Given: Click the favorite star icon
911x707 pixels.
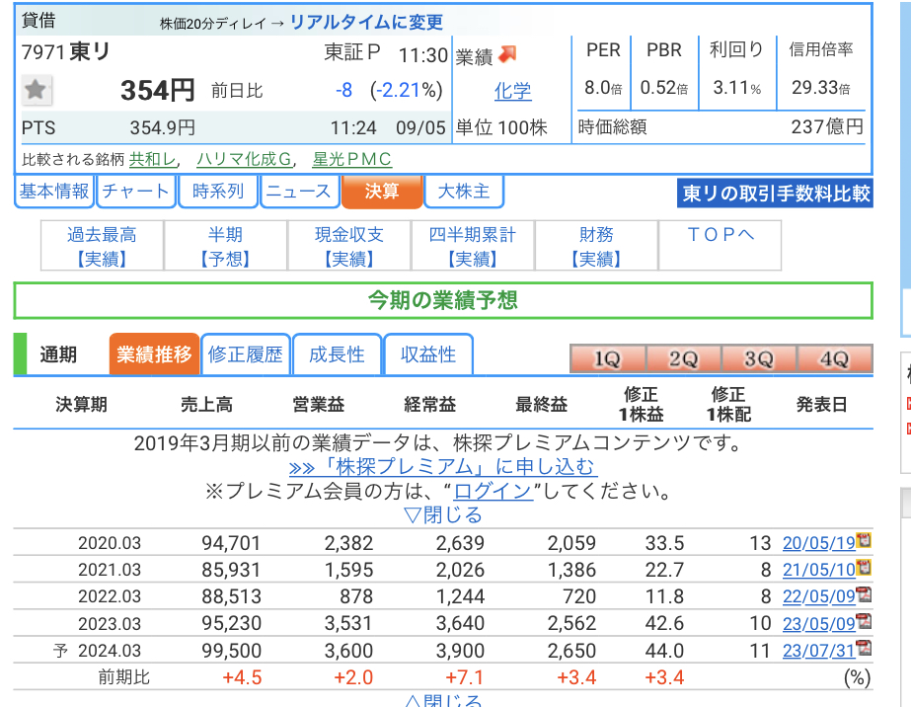Looking at the screenshot, I should [x=37, y=90].
